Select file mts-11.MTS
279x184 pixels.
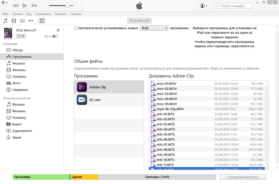207,165
